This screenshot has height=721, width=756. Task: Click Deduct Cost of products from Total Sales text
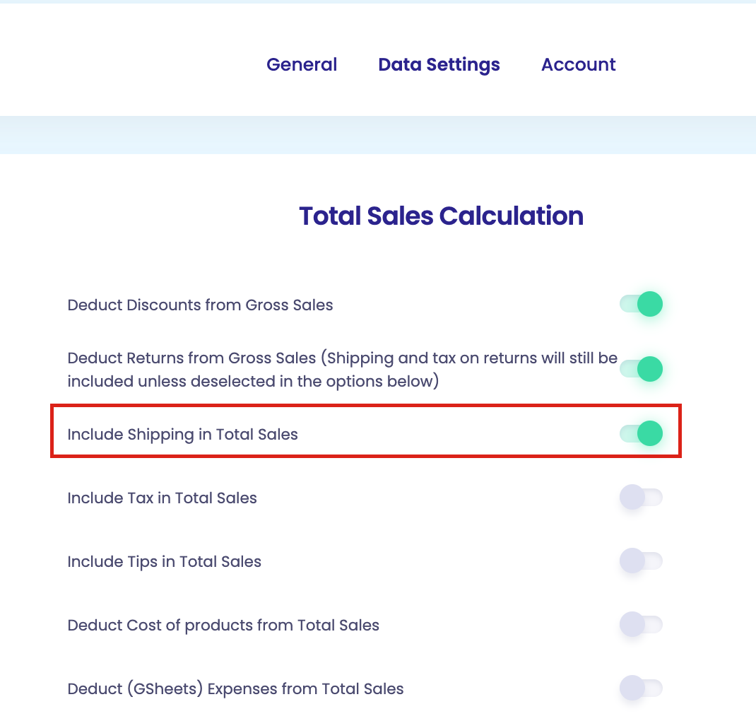(223, 626)
